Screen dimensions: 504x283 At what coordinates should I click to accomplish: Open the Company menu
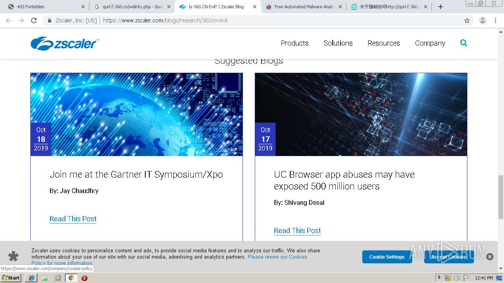tap(430, 43)
